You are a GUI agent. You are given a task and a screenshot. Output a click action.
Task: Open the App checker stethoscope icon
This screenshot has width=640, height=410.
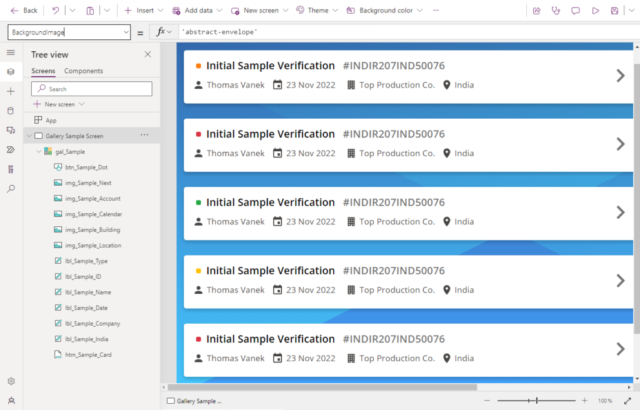coord(556,11)
